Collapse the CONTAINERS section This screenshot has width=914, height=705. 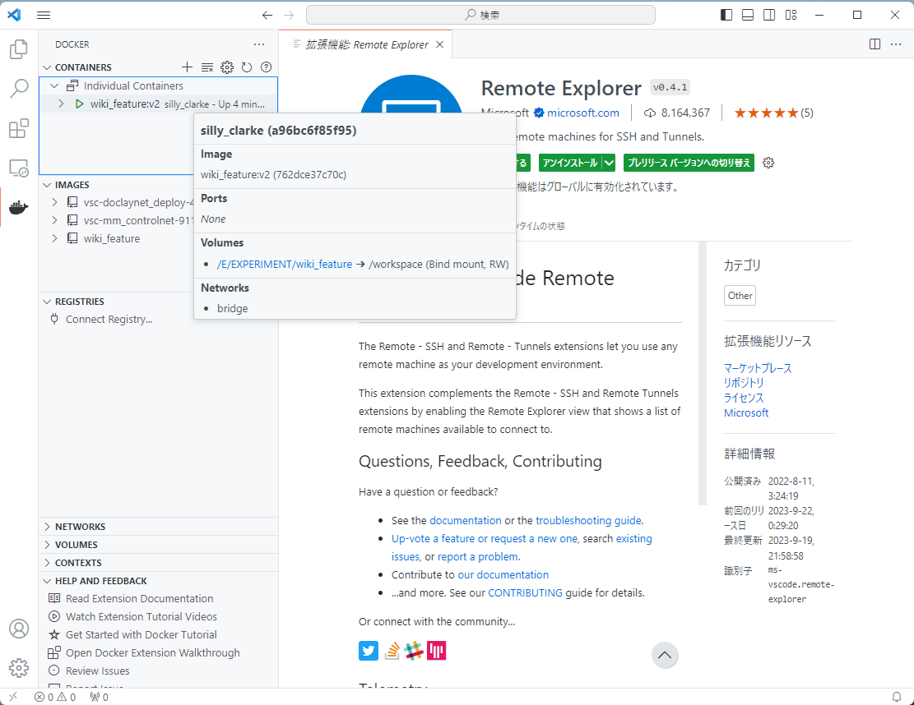tap(47, 67)
